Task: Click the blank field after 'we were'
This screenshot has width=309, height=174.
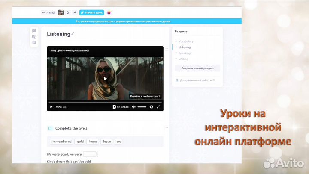Action: [x=89, y=154]
